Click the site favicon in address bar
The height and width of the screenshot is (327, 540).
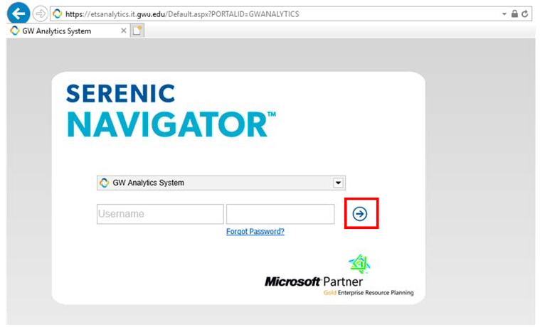[57, 14]
